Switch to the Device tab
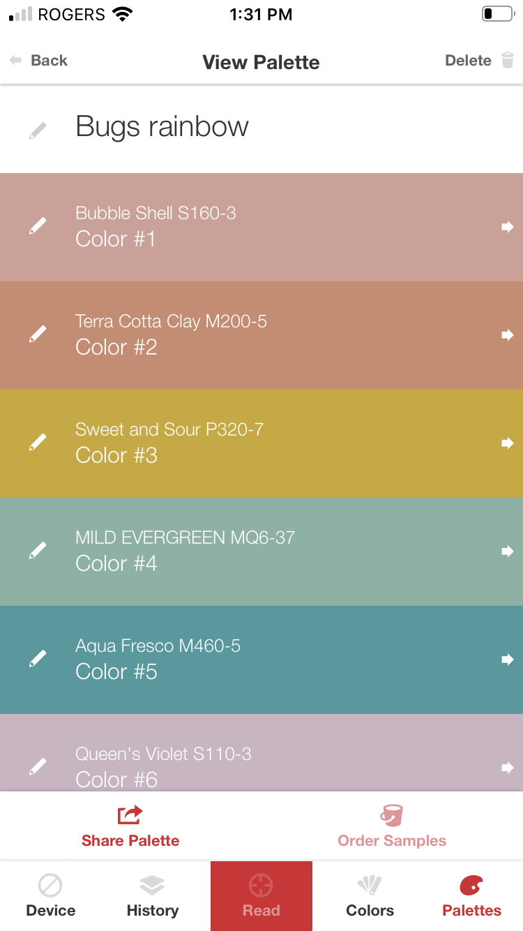The height and width of the screenshot is (931, 523). click(x=50, y=896)
